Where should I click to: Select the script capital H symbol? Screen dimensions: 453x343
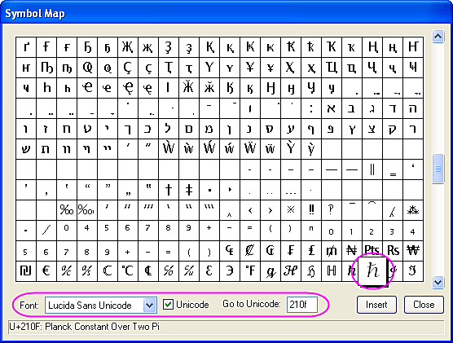pyautogui.click(x=291, y=271)
